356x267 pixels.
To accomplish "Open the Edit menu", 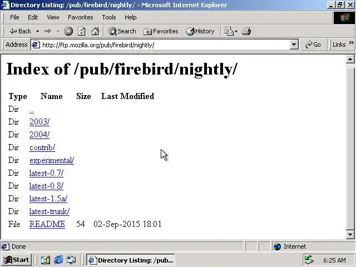I will click(x=33, y=17).
